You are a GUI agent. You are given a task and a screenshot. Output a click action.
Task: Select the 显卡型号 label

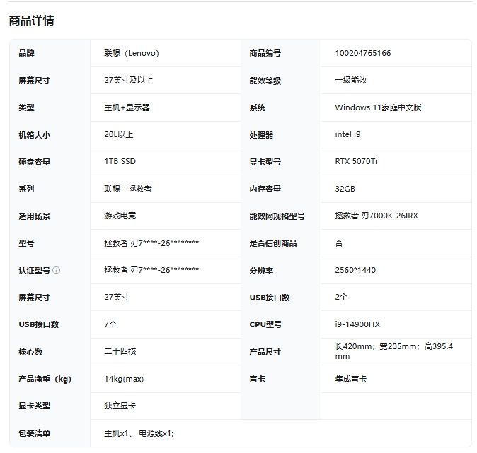pyautogui.click(x=265, y=162)
